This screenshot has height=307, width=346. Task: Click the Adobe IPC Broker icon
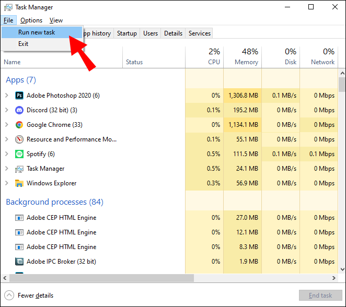pos(19,262)
